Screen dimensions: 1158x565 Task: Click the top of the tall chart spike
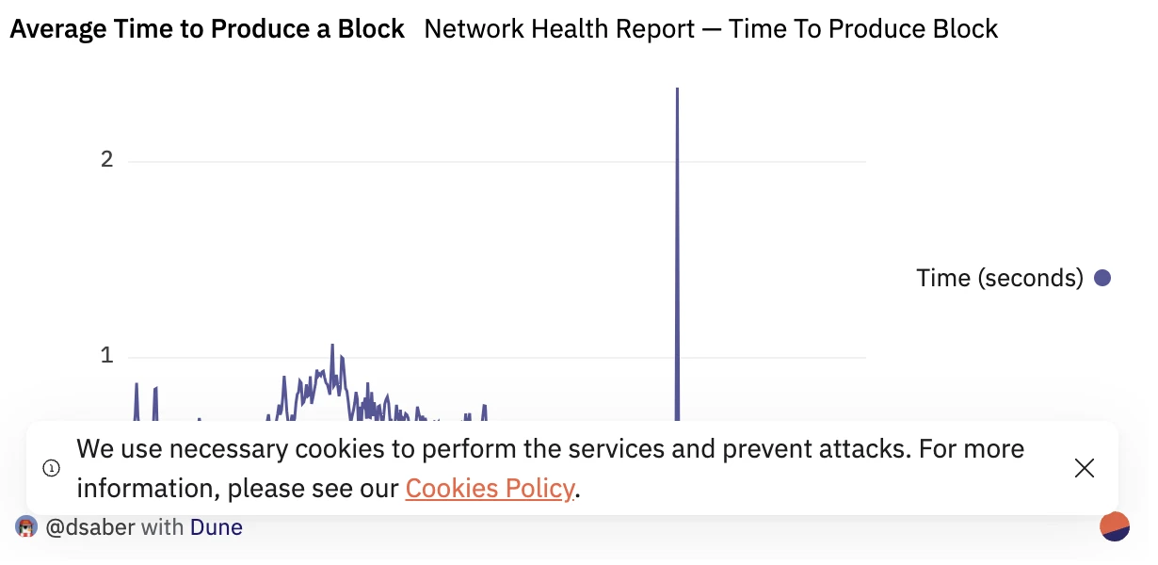(x=677, y=90)
